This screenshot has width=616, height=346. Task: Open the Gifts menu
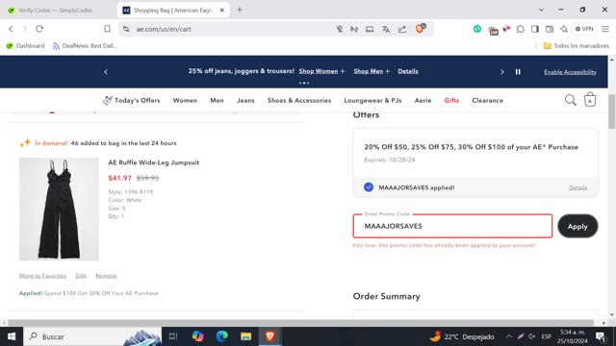(x=451, y=100)
